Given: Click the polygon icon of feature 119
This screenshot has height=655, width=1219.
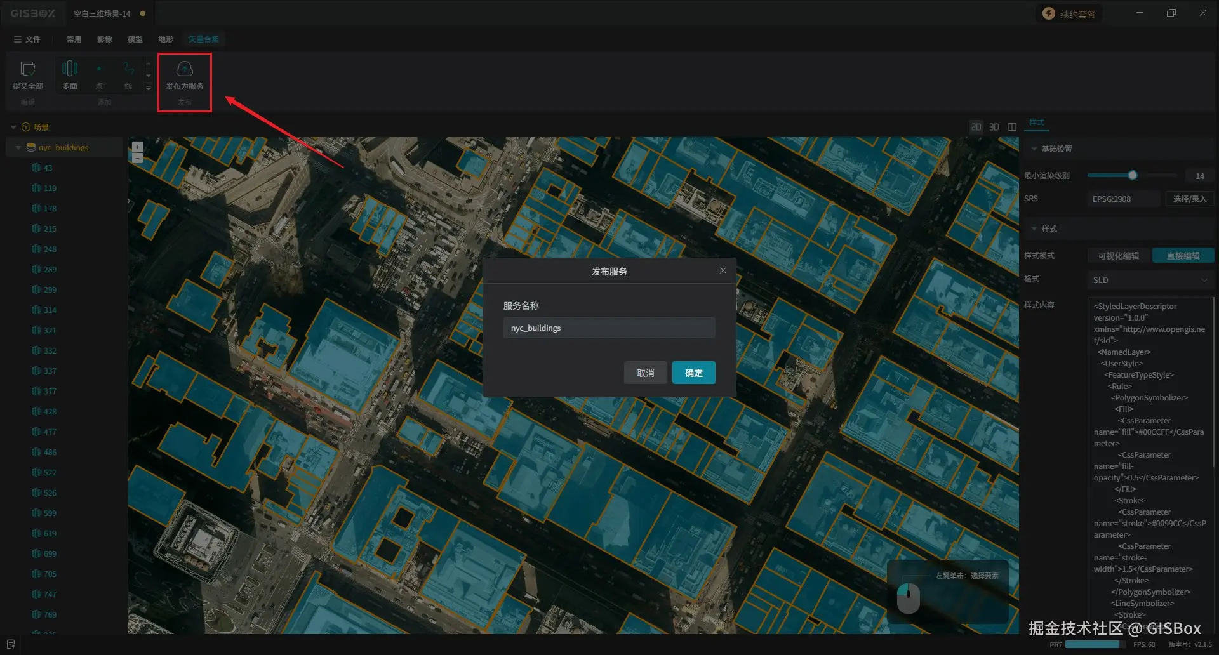Looking at the screenshot, I should pyautogui.click(x=36, y=188).
